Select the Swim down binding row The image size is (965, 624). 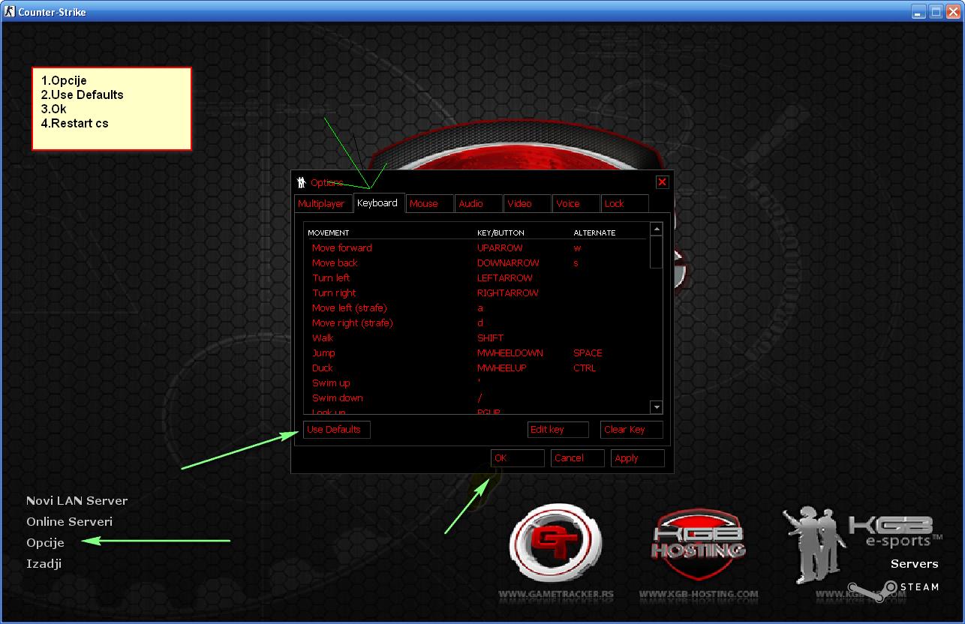pos(477,398)
